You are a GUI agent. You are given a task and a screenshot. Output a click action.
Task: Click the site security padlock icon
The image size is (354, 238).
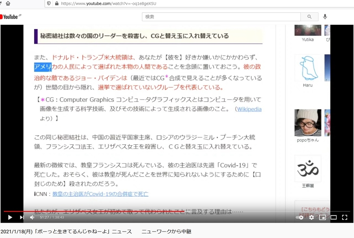click(56, 4)
